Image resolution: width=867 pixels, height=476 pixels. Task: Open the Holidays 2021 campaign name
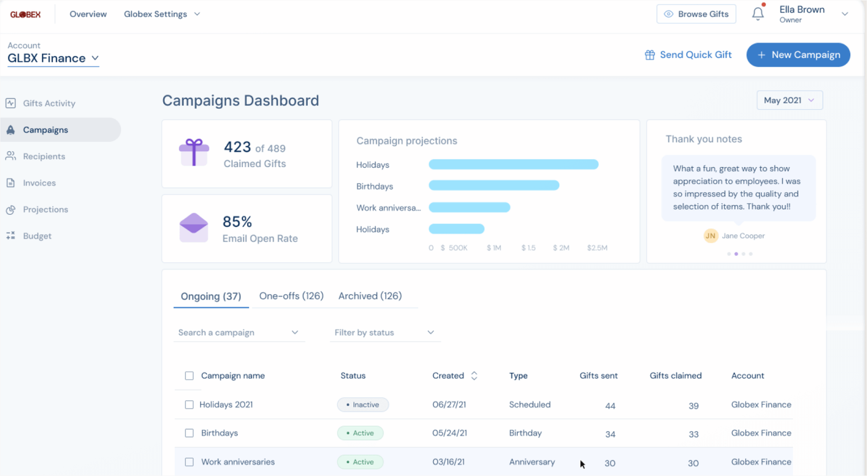click(x=226, y=405)
